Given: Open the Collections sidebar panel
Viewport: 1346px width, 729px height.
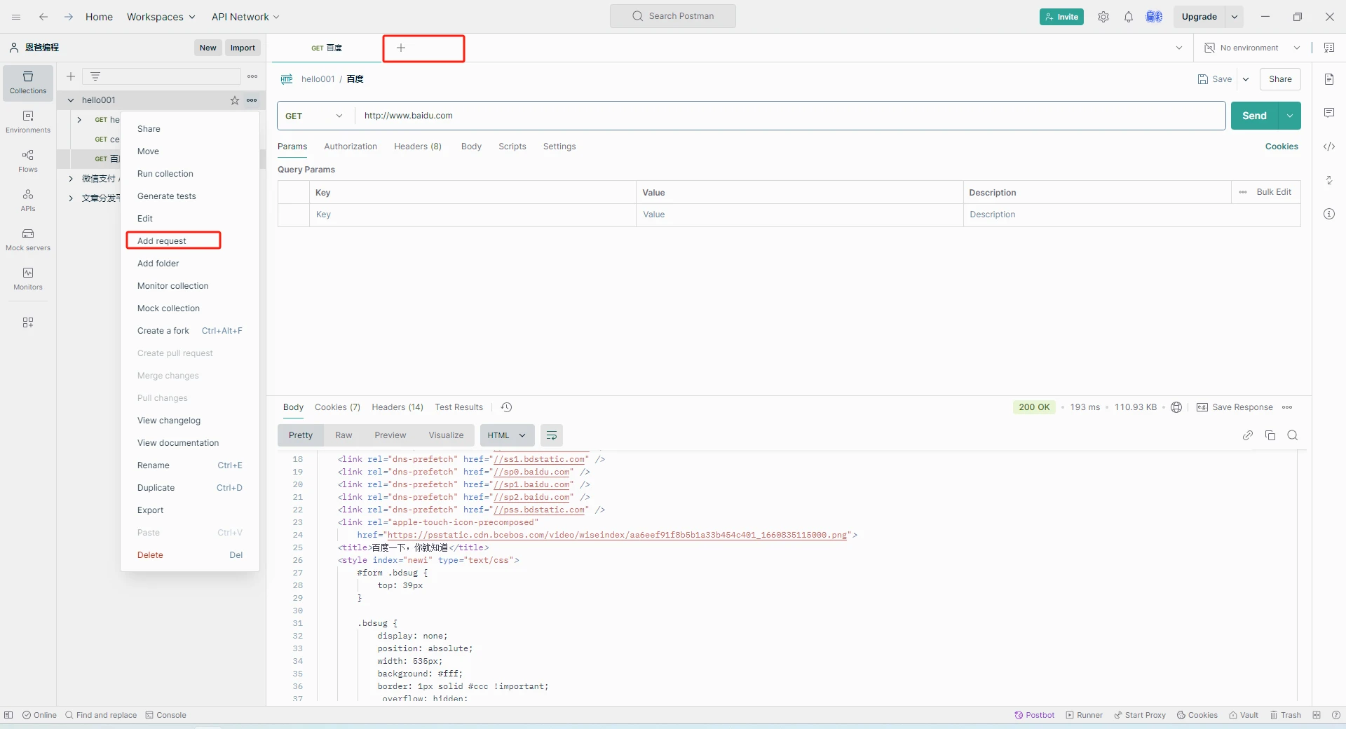Looking at the screenshot, I should (28, 83).
